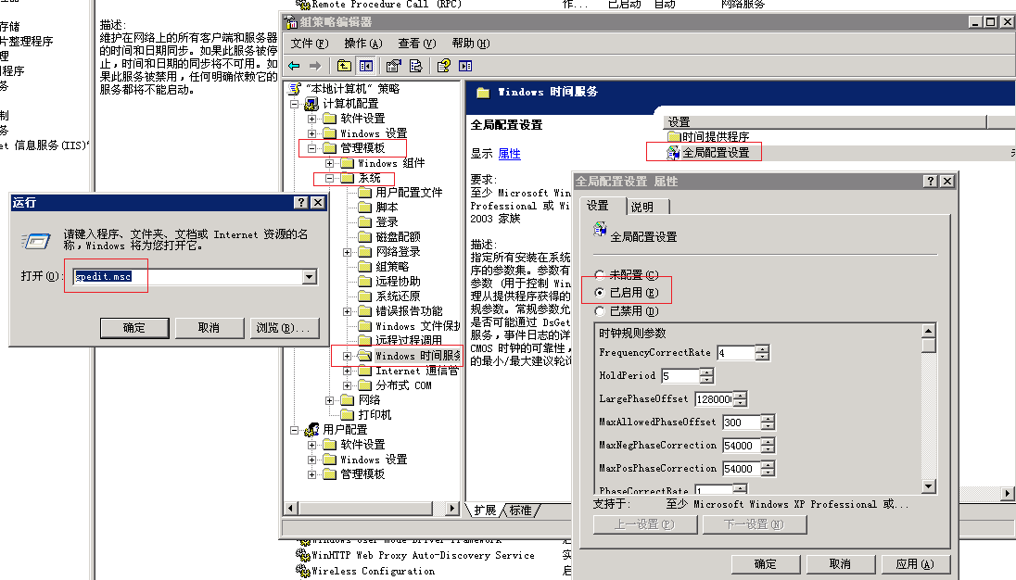The image size is (1016, 580).
Task: Click the 打印机 folder icon
Action: (348, 415)
